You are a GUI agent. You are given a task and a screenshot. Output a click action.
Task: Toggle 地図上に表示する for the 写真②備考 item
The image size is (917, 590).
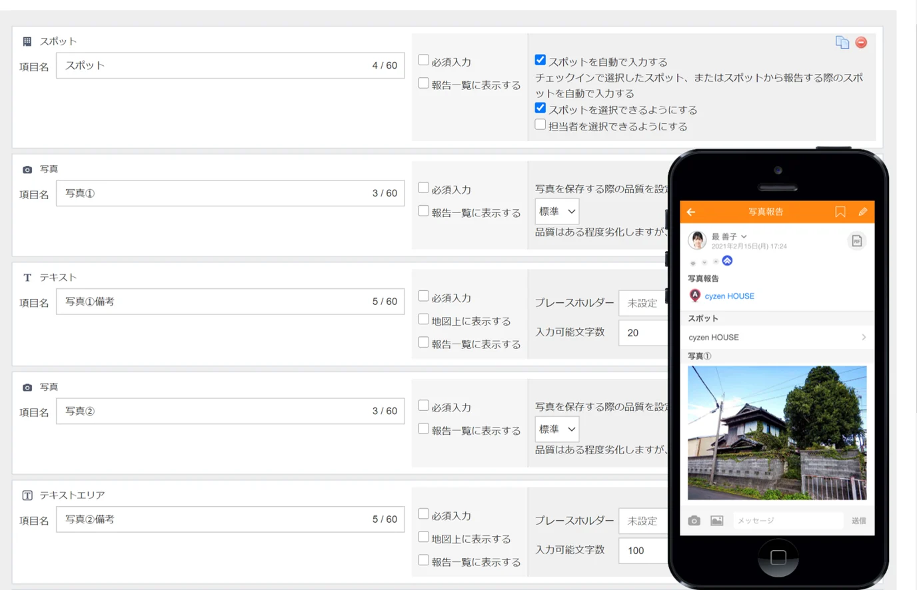click(x=423, y=537)
